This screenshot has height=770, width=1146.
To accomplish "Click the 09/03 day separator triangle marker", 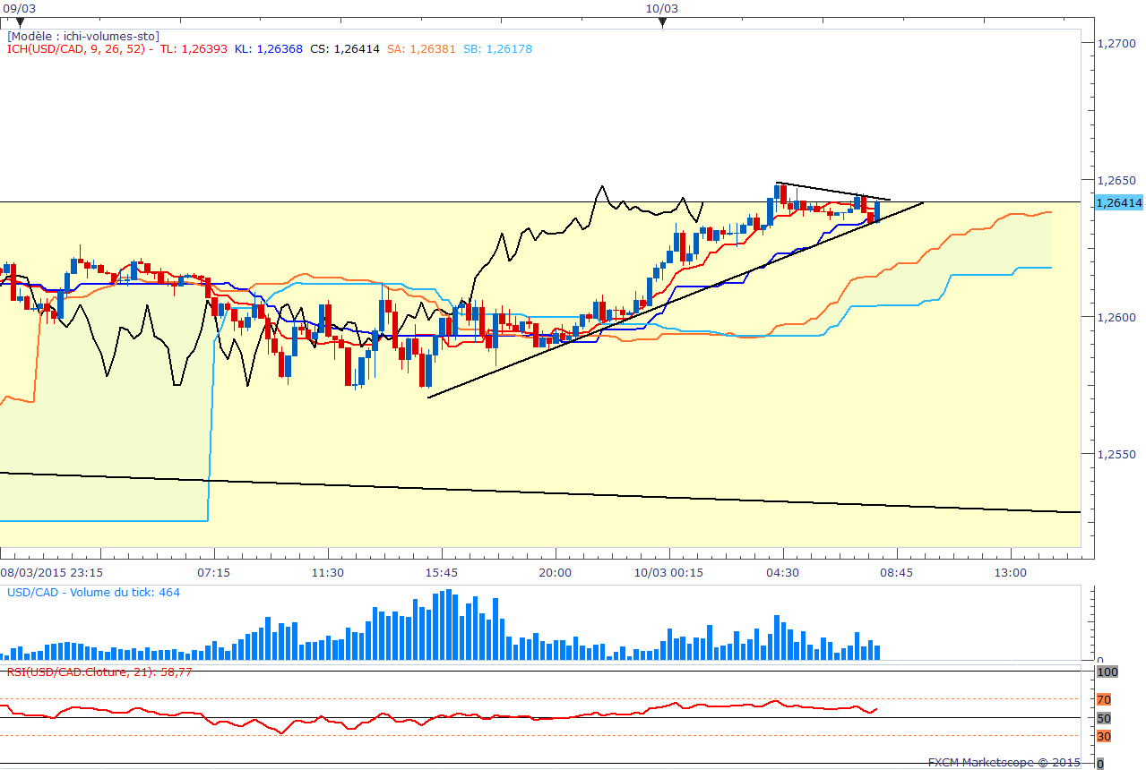I will [x=20, y=22].
